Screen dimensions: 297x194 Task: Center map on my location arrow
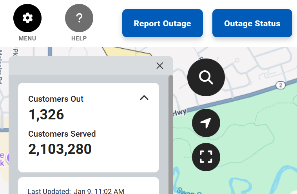click(206, 123)
